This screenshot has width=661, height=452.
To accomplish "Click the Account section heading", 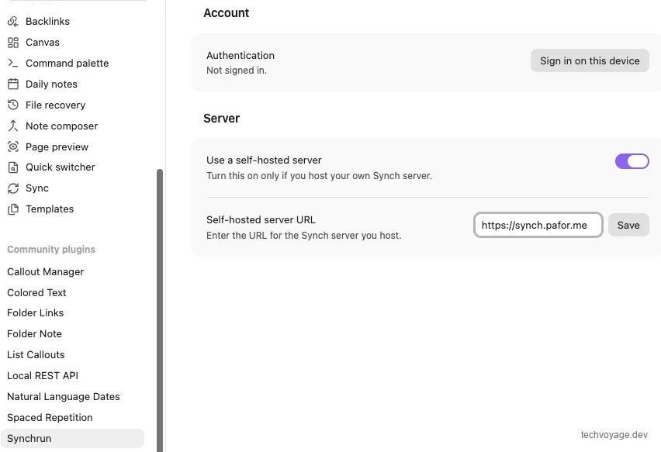I will tap(227, 13).
